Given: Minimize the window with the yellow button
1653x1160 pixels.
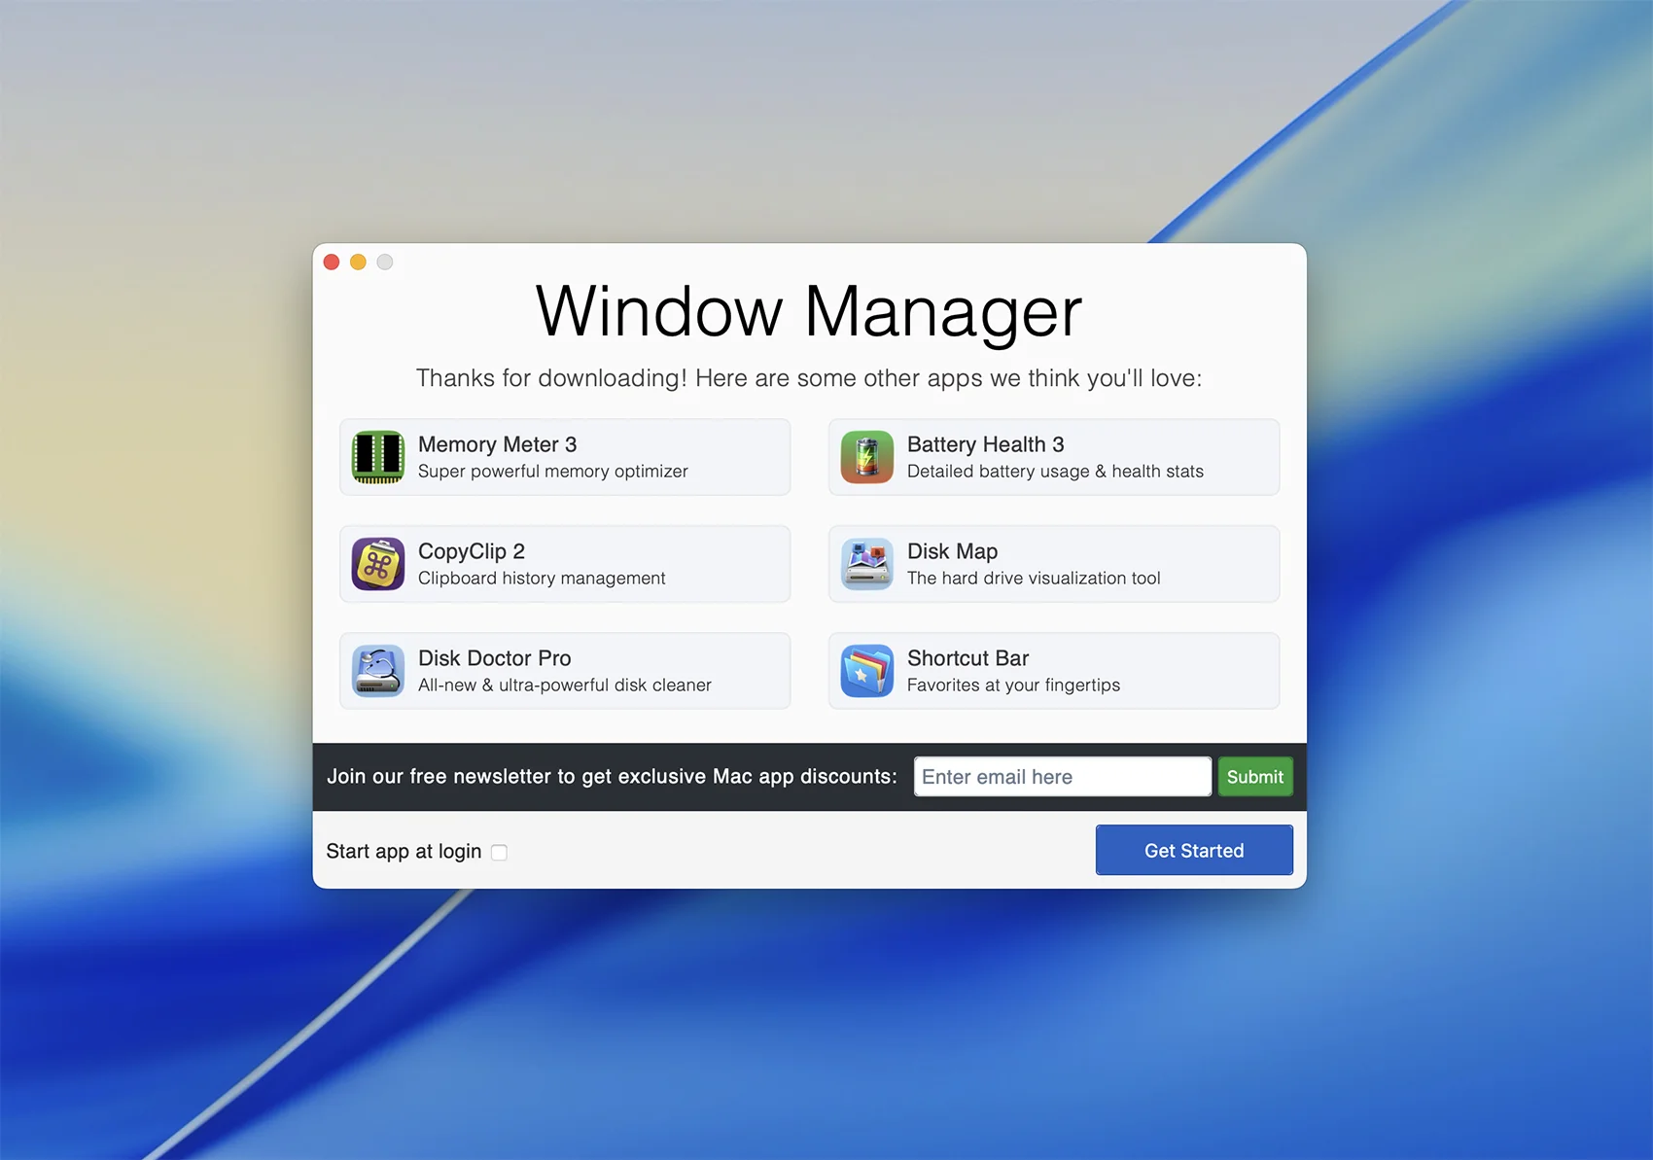Looking at the screenshot, I should [358, 263].
